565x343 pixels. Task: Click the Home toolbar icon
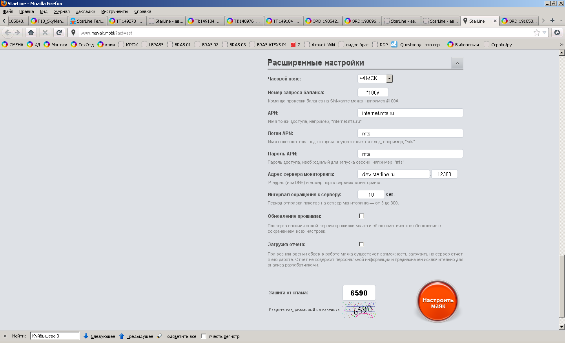[31, 33]
